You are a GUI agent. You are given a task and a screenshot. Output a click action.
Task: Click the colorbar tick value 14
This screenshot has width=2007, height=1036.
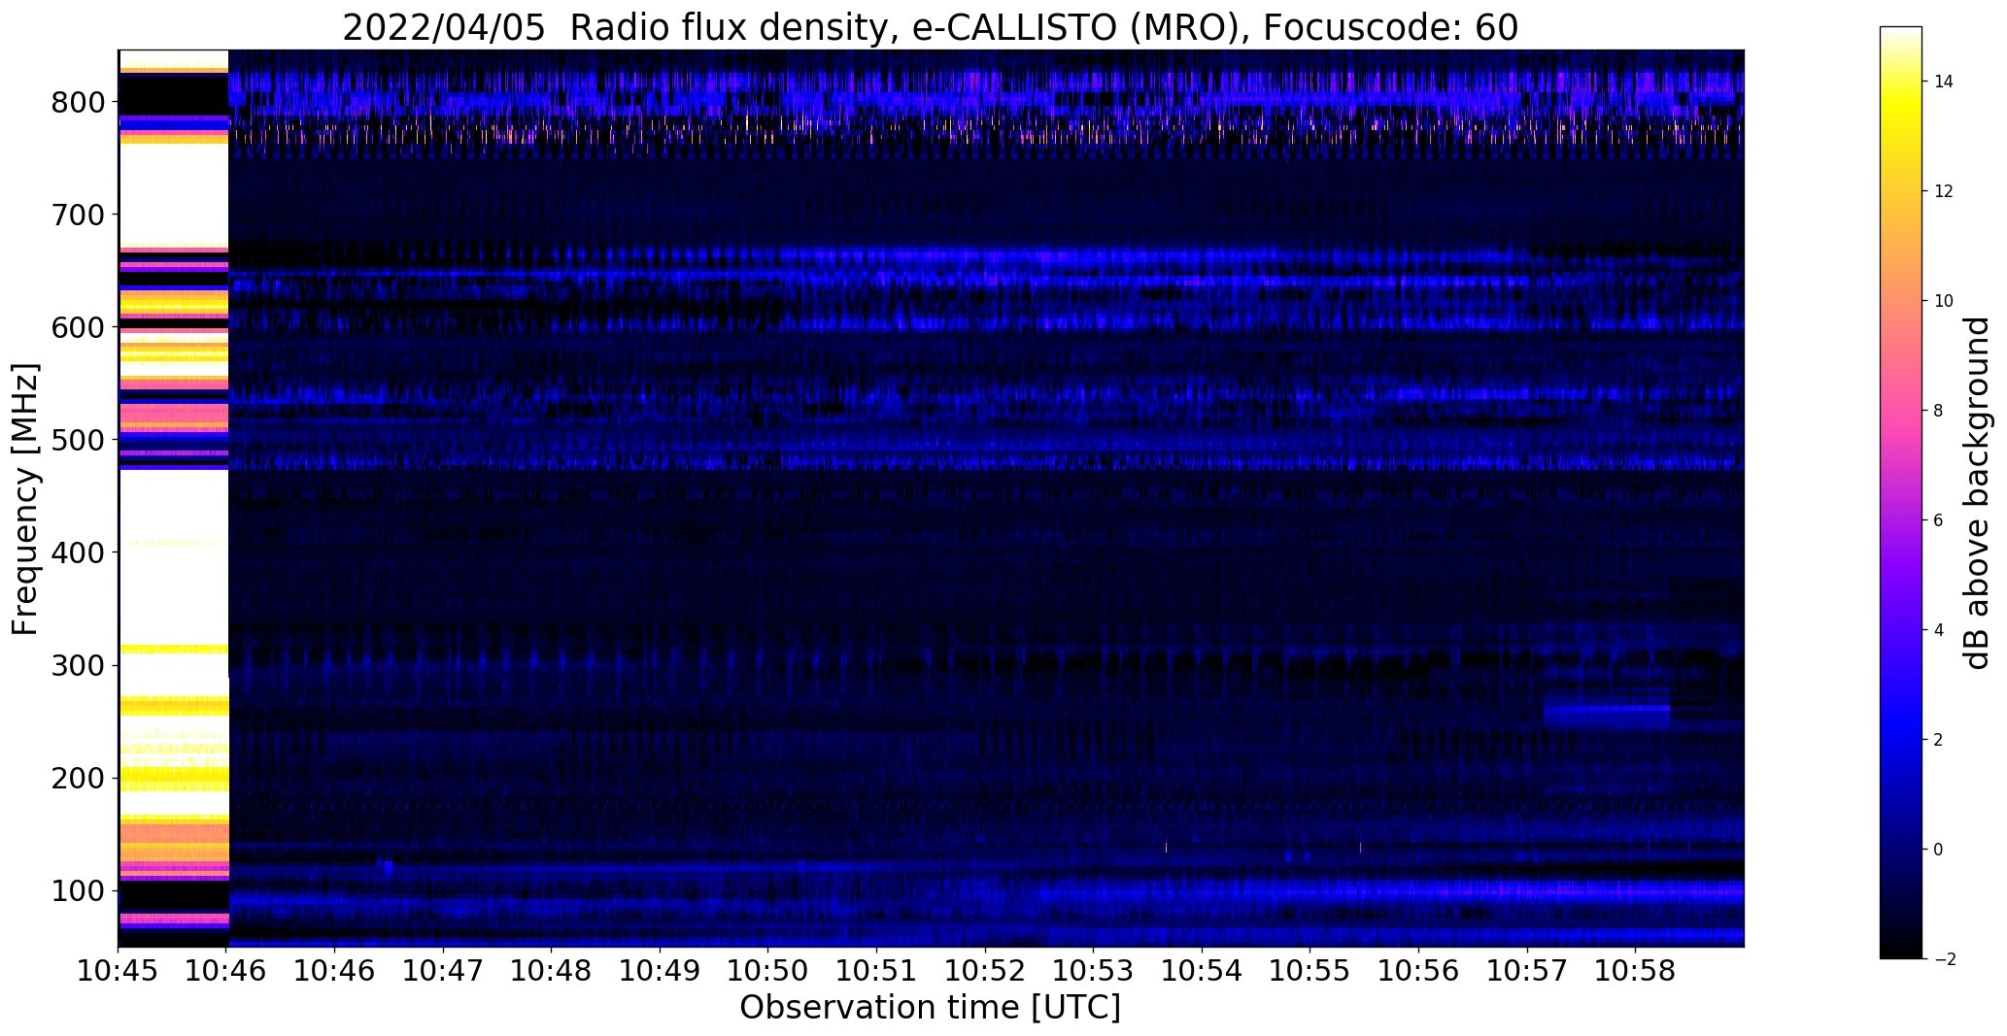[1944, 82]
